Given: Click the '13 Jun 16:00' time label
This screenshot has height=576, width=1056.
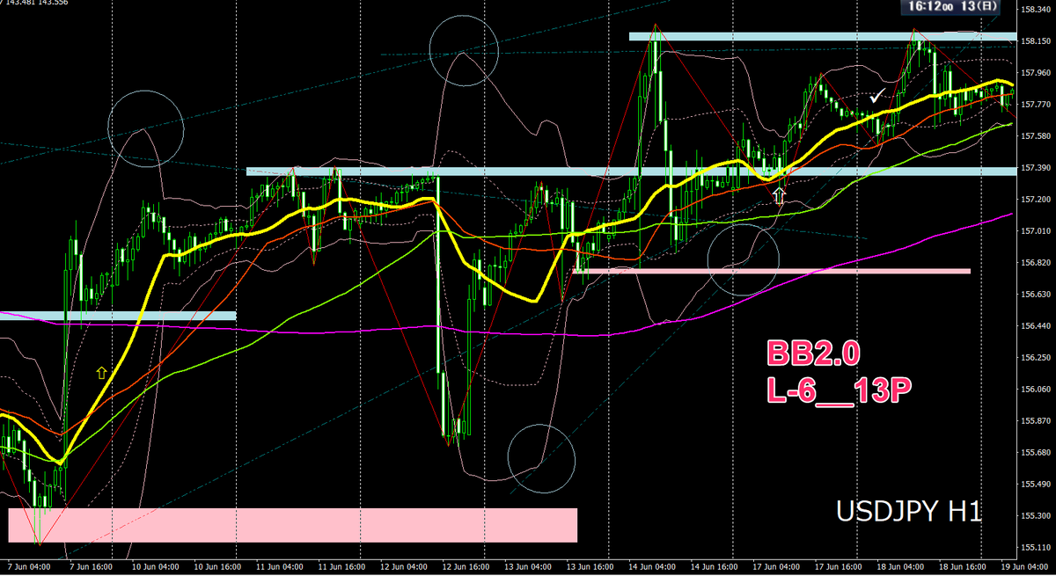Looking at the screenshot, I should point(592,568).
